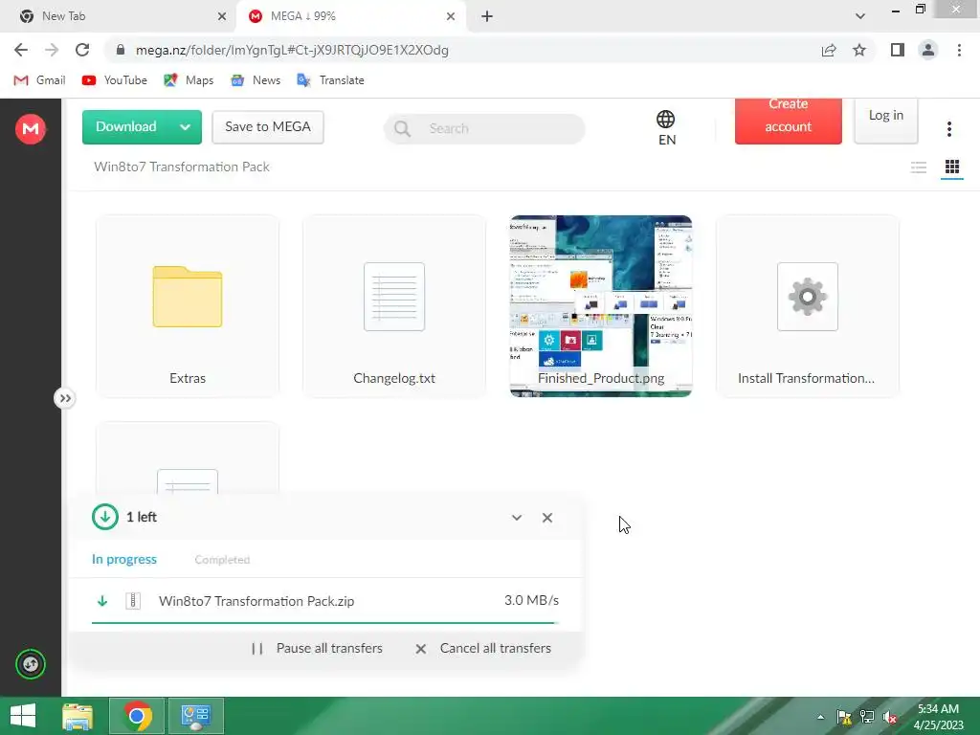
Task: Open the Gmail bookmark
Action: coord(39,80)
